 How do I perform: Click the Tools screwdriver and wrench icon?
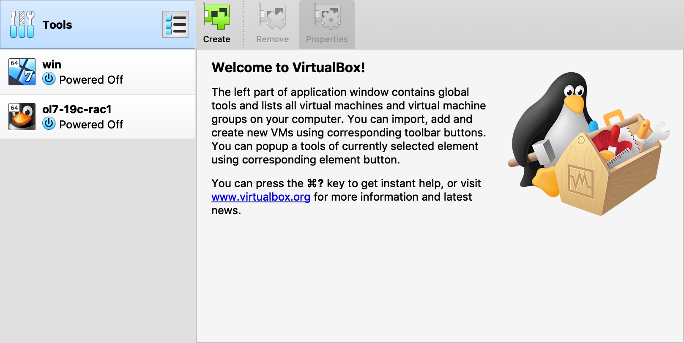point(22,24)
